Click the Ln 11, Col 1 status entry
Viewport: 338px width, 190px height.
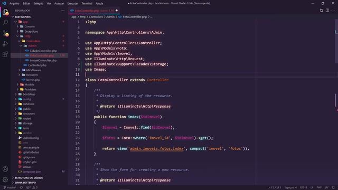[274, 187]
